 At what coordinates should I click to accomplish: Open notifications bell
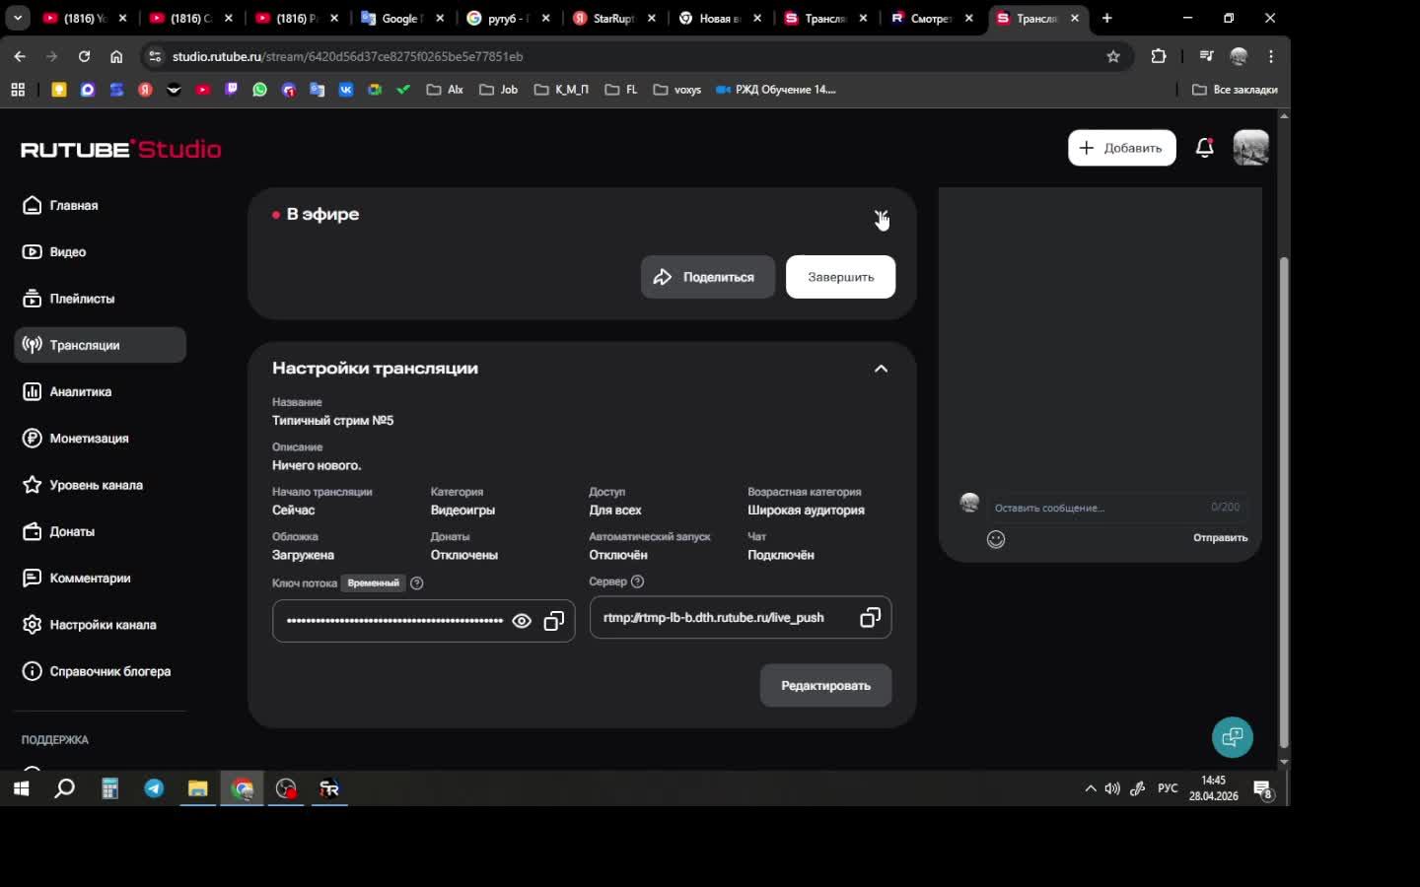(x=1204, y=148)
